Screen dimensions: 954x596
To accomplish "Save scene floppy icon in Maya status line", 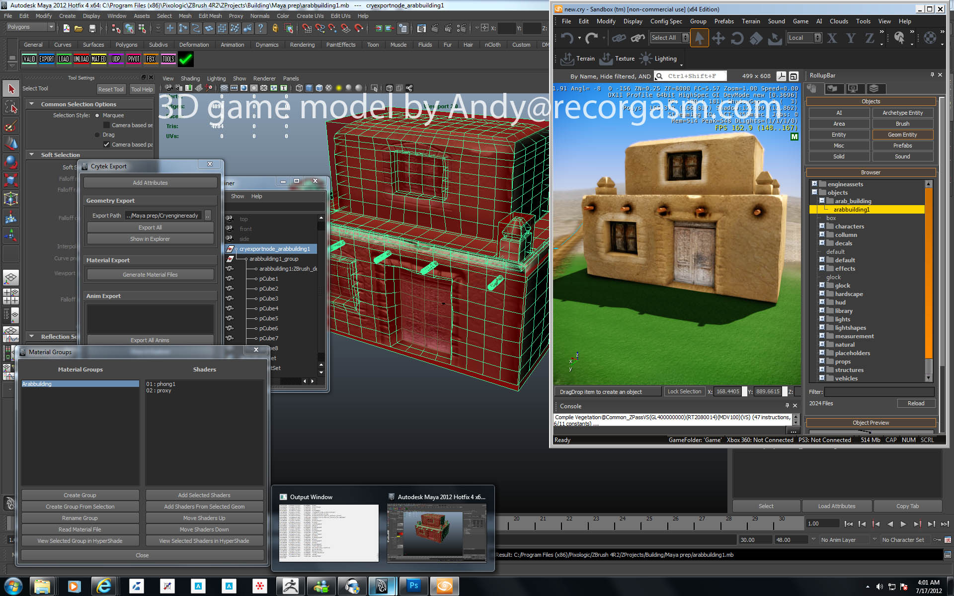I will [x=92, y=28].
